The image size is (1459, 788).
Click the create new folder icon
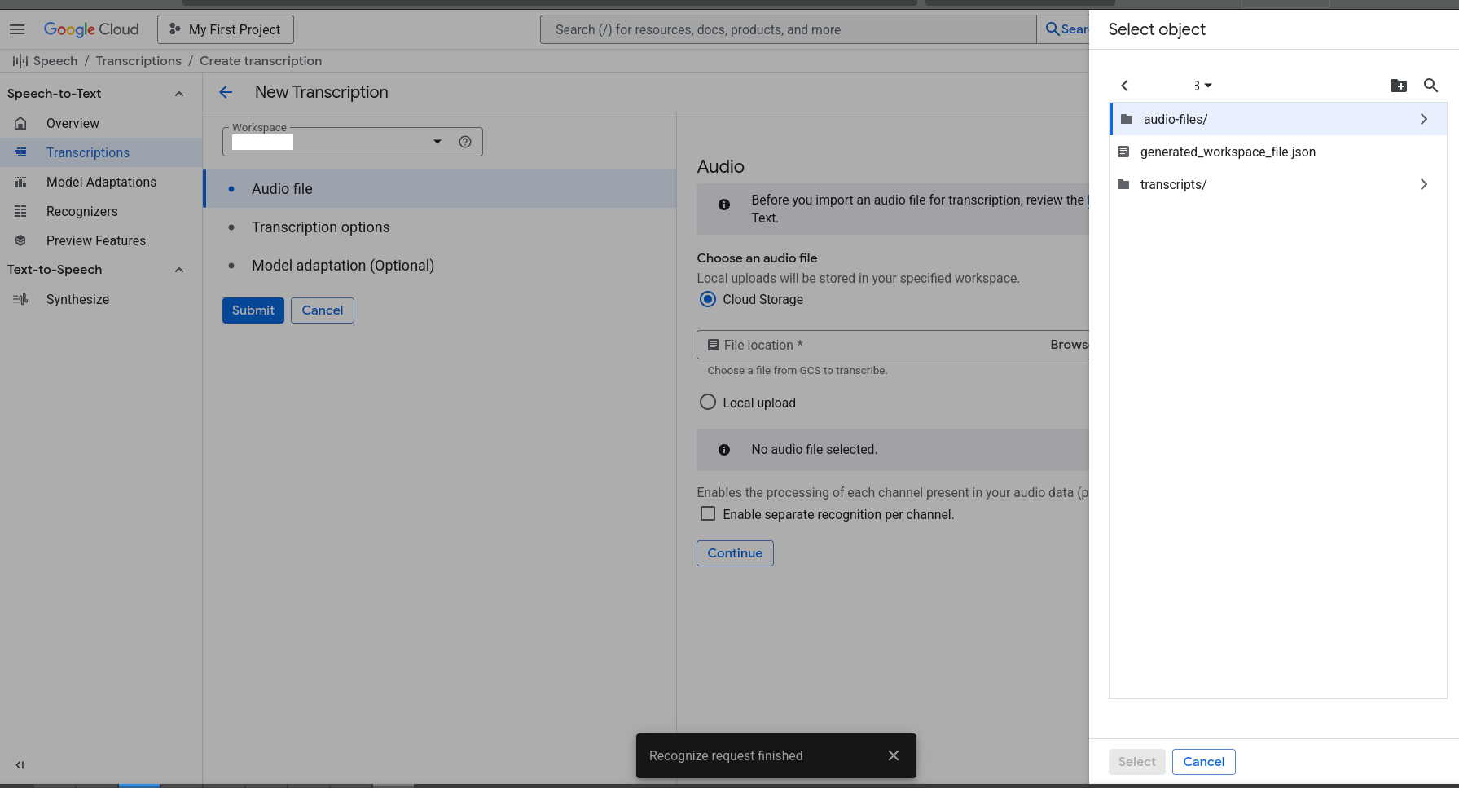point(1398,86)
